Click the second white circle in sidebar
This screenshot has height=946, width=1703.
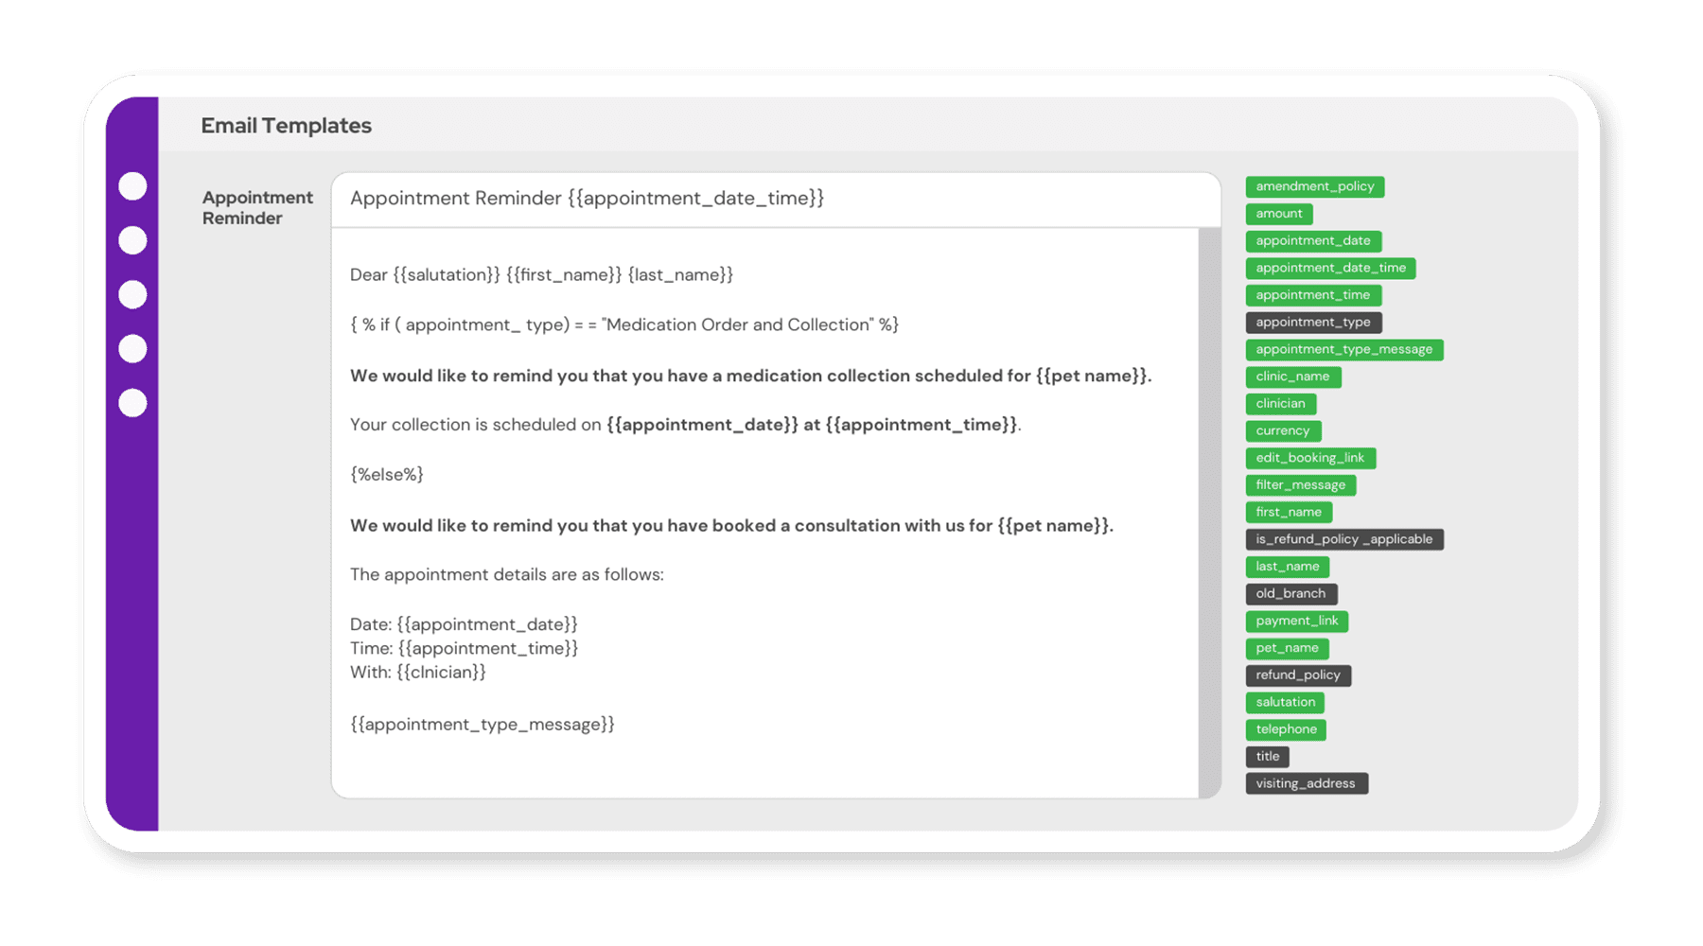coord(132,240)
